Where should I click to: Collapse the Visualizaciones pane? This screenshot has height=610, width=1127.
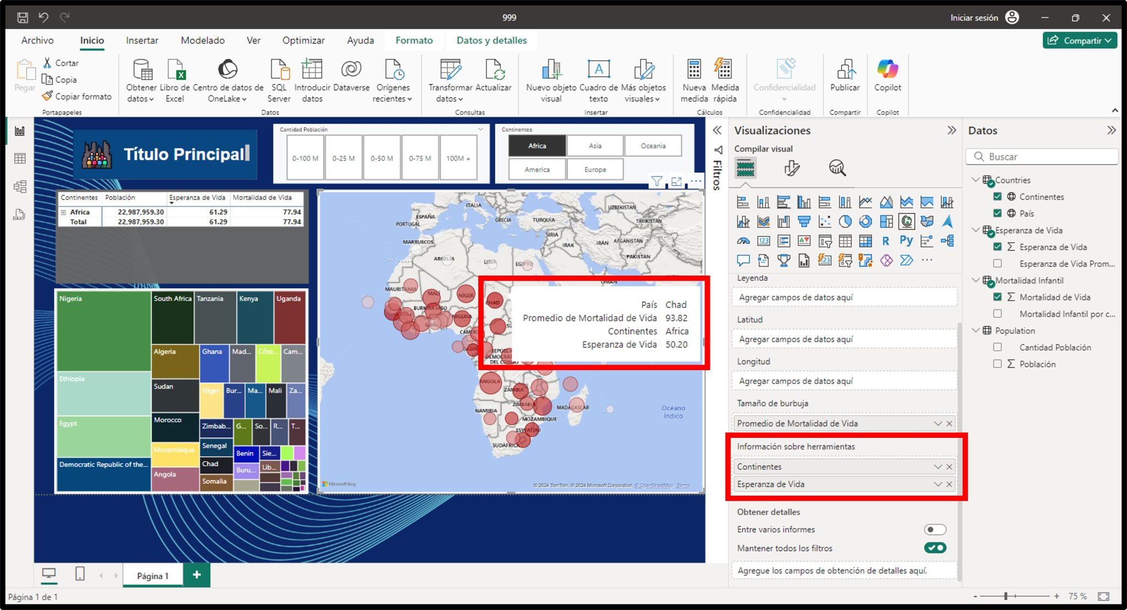(x=951, y=130)
